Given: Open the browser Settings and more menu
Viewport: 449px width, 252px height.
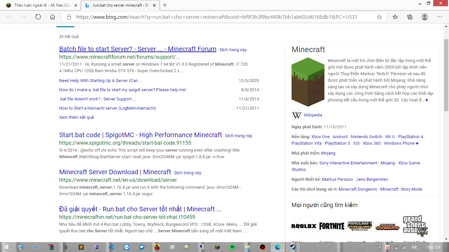Looking at the screenshot, I should [440, 17].
